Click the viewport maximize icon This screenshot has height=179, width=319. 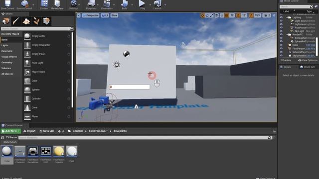274,15
